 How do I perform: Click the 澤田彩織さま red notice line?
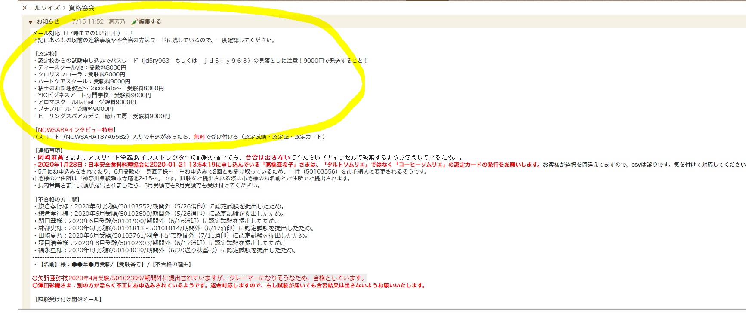230,285
